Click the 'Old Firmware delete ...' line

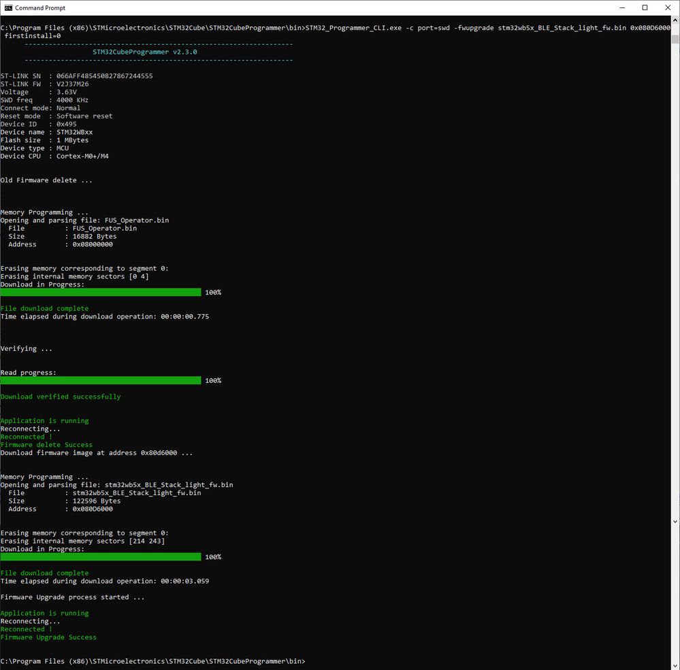coord(46,180)
